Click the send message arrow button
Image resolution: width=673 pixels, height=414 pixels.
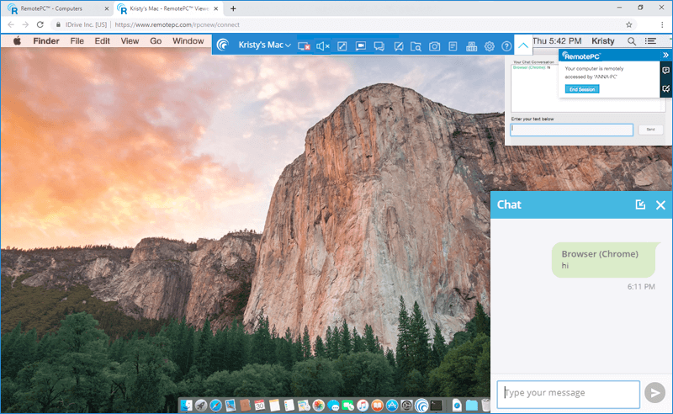(654, 393)
